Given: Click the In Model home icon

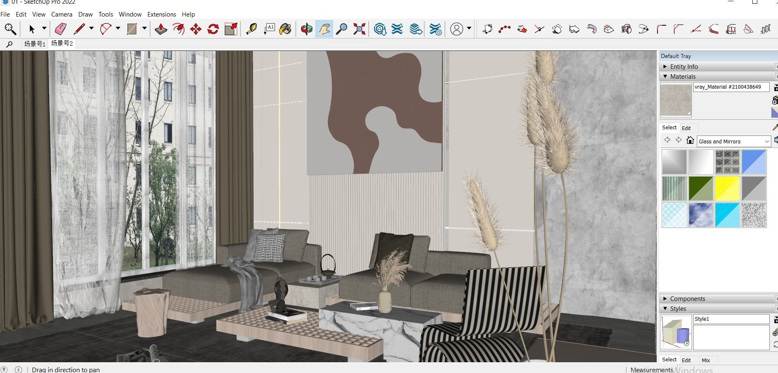Looking at the screenshot, I should 690,140.
